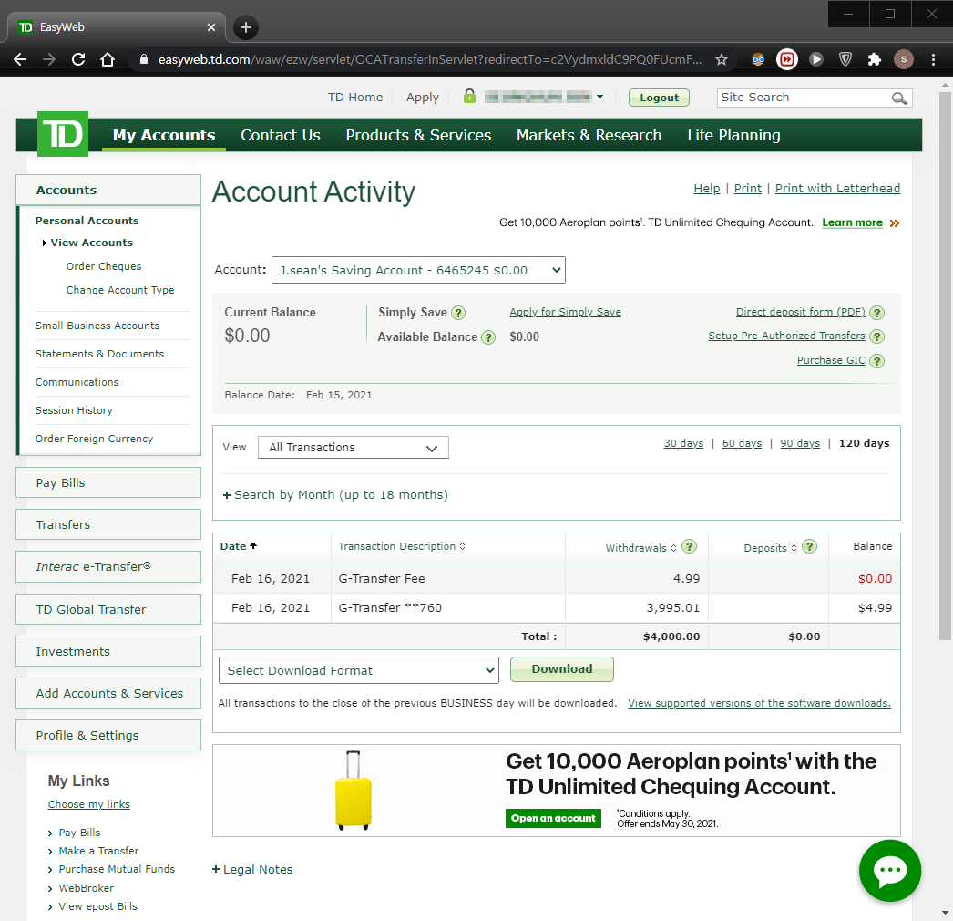Sort by Transaction Description column
This screenshot has height=921, width=953.
(402, 546)
